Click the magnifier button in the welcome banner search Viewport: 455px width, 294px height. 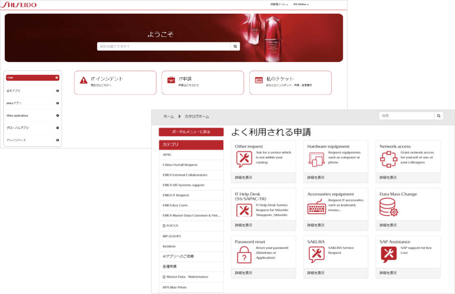point(235,46)
